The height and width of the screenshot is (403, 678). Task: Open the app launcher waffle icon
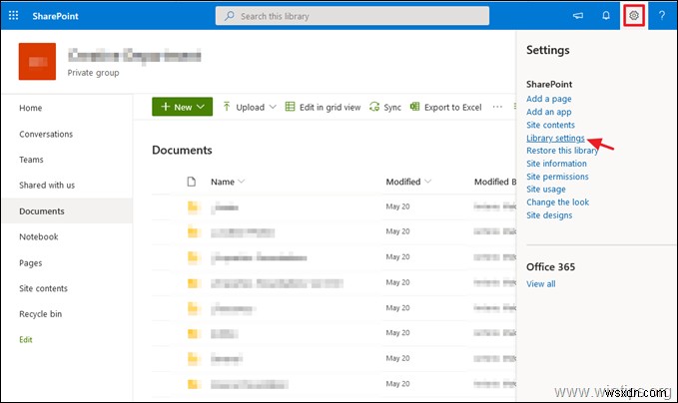point(13,16)
